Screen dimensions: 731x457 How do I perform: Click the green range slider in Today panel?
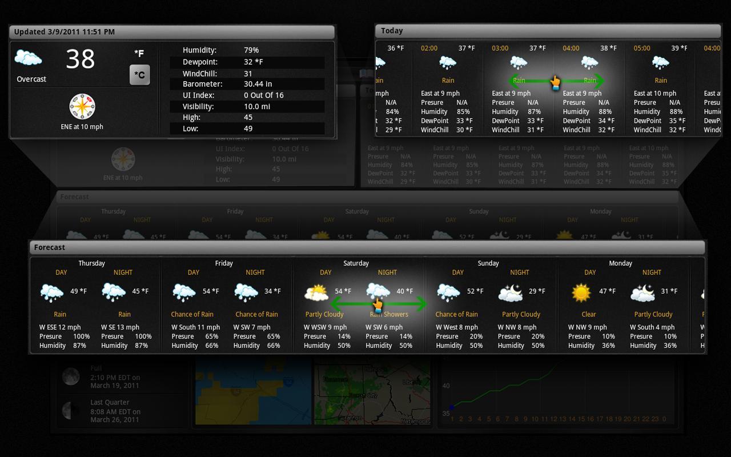(x=554, y=81)
